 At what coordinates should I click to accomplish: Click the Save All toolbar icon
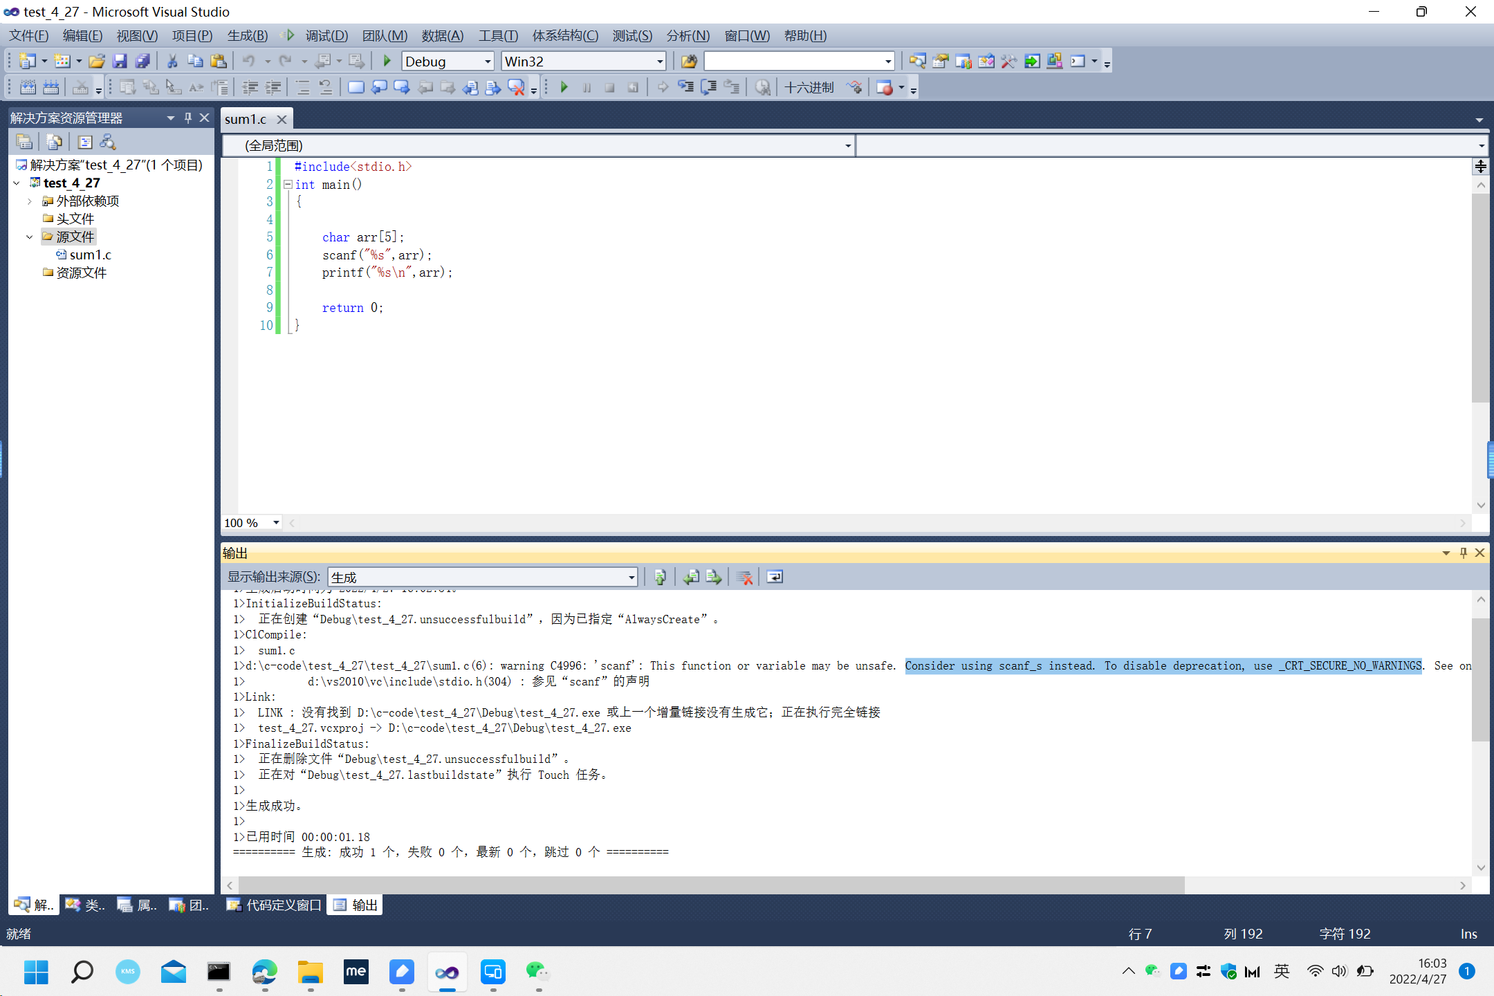pyautogui.click(x=142, y=62)
